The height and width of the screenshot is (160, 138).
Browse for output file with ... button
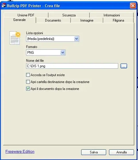pos(124,66)
